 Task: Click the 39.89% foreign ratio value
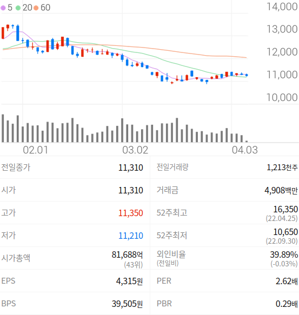point(284,254)
